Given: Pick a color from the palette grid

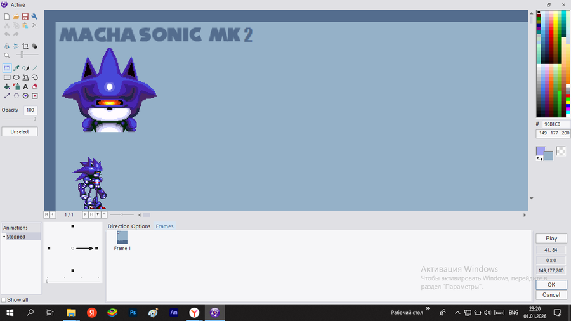Looking at the screenshot, I should (552, 63).
